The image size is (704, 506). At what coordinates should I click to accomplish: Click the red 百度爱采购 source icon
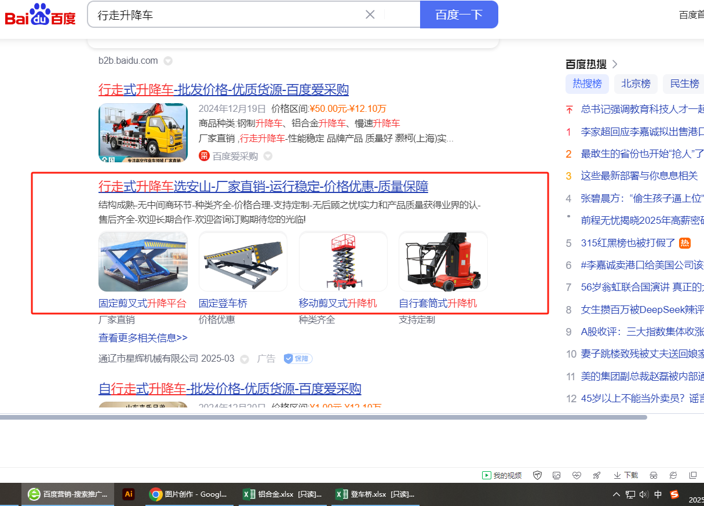204,156
